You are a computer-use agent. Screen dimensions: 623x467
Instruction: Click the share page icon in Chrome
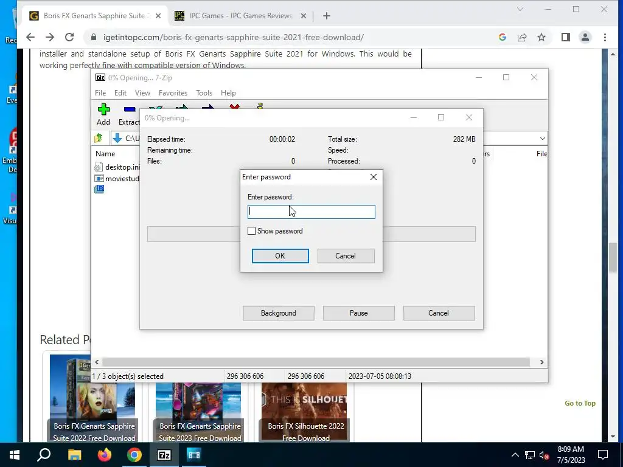(x=521, y=37)
